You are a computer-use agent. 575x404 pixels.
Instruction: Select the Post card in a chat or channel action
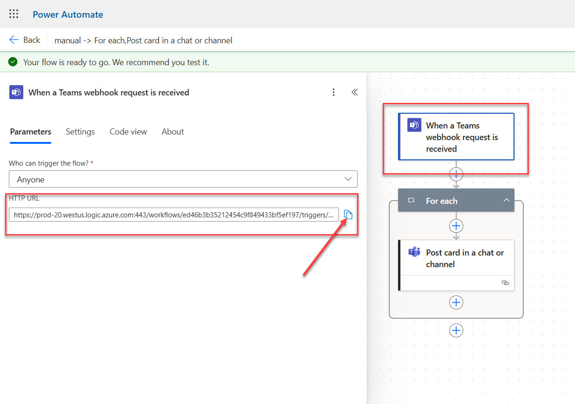tap(456, 265)
